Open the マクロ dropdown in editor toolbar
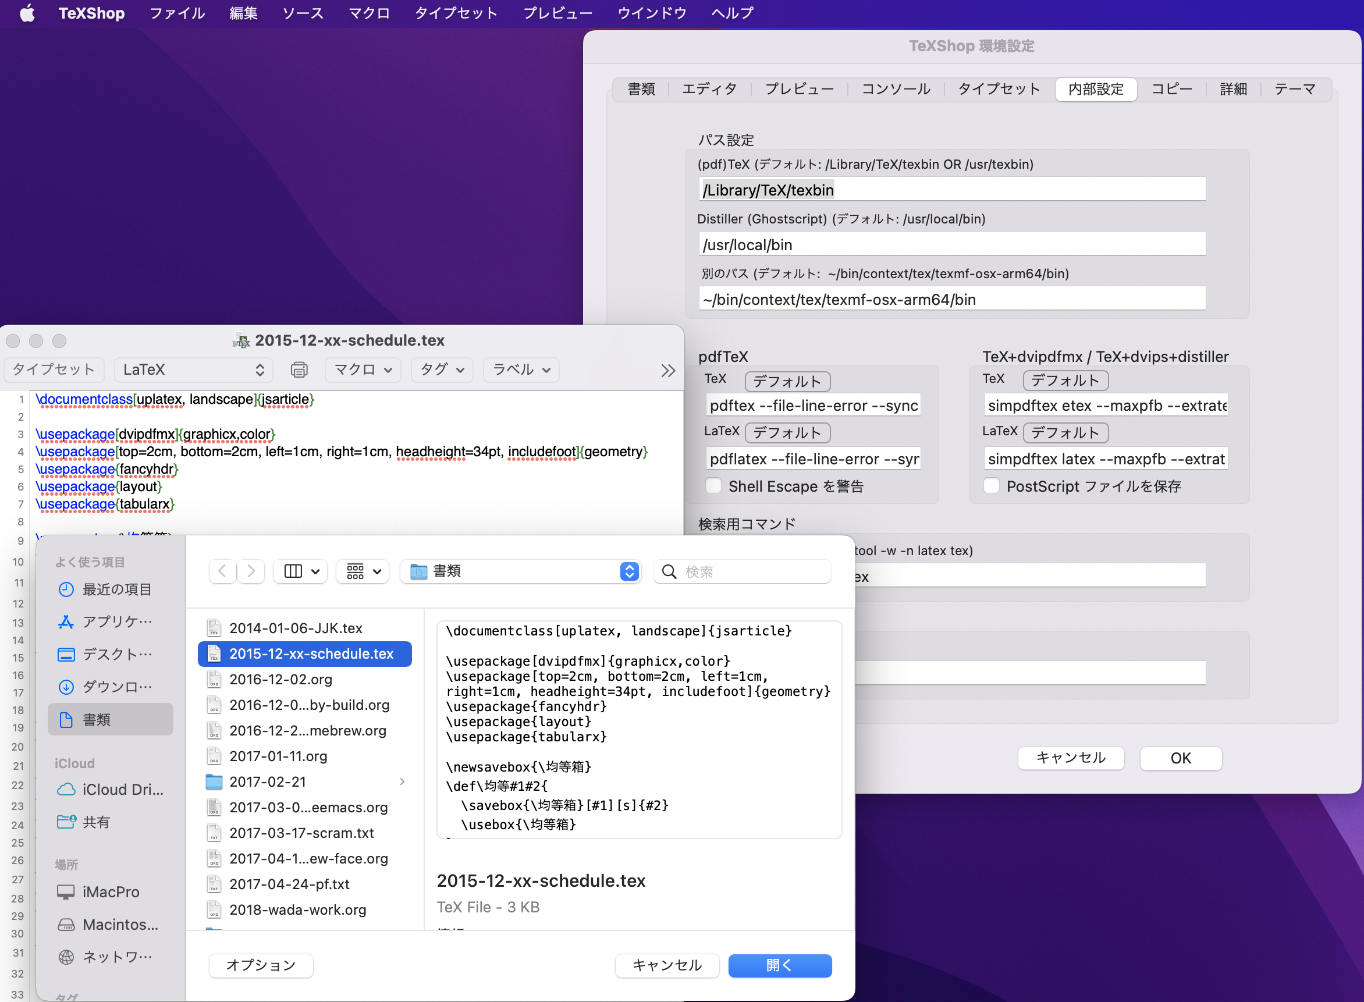 tap(363, 369)
